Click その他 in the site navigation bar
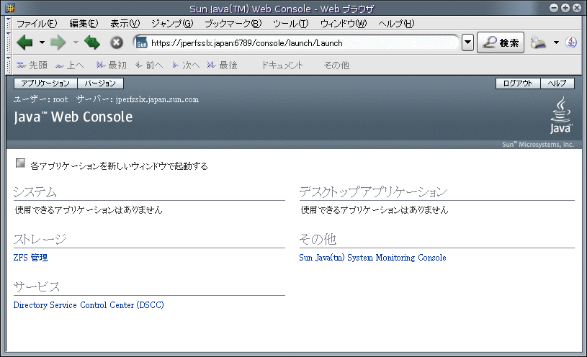The height and width of the screenshot is (357, 587). (x=336, y=65)
